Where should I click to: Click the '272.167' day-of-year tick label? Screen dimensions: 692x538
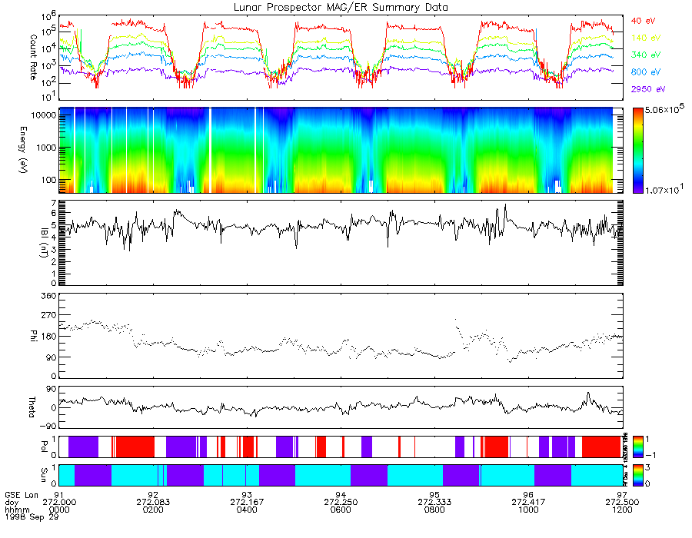pos(247,503)
